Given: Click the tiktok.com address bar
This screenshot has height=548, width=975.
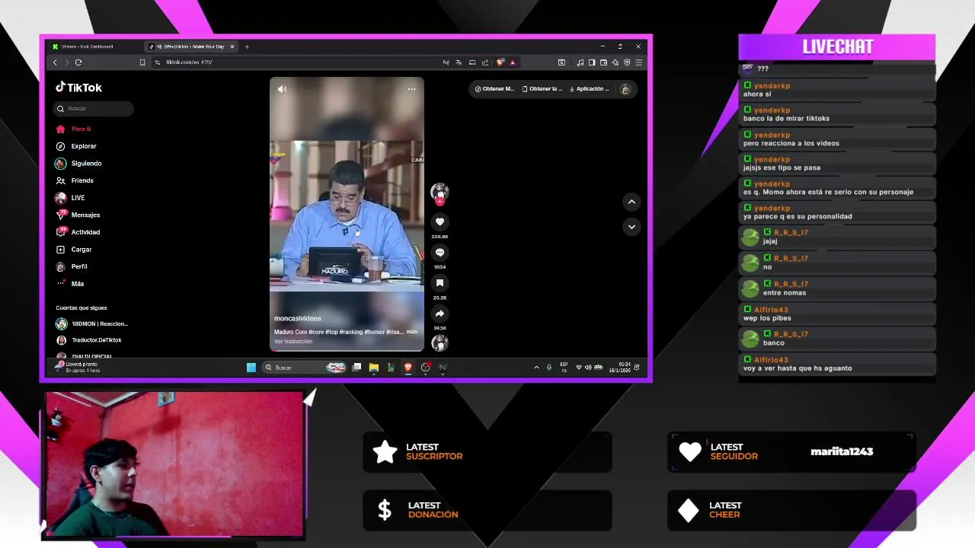Looking at the screenshot, I should pos(297,62).
